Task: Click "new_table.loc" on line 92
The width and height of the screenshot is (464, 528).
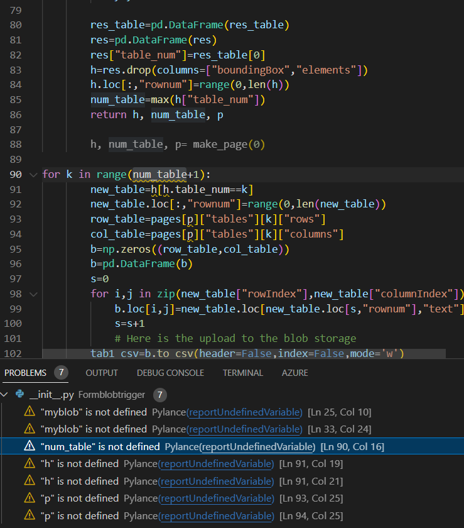Action: (129, 204)
